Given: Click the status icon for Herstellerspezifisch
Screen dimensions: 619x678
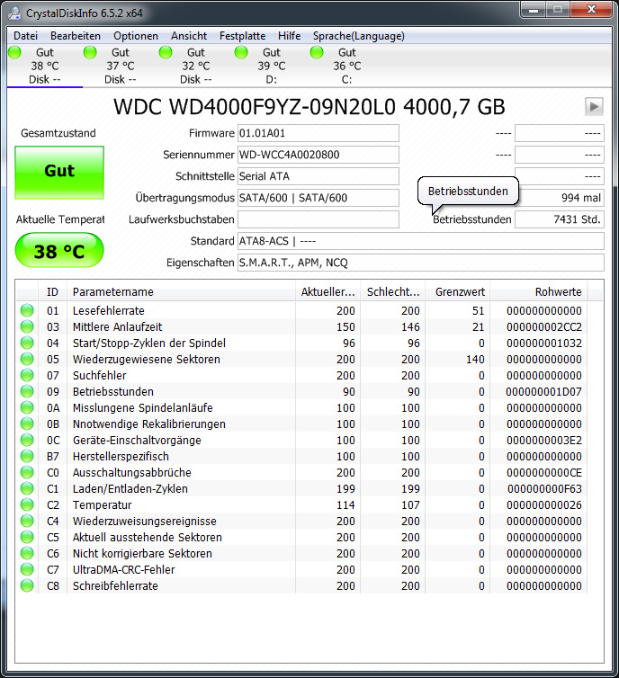Looking at the screenshot, I should [27, 456].
